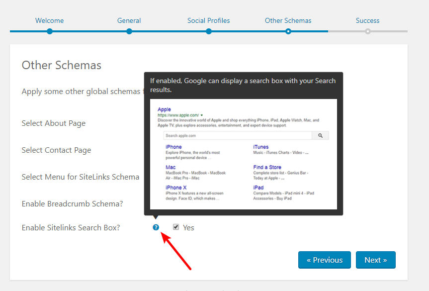Click the Other Schemas heading
Image resolution: width=429 pixels, height=291 pixels.
[x=62, y=65]
